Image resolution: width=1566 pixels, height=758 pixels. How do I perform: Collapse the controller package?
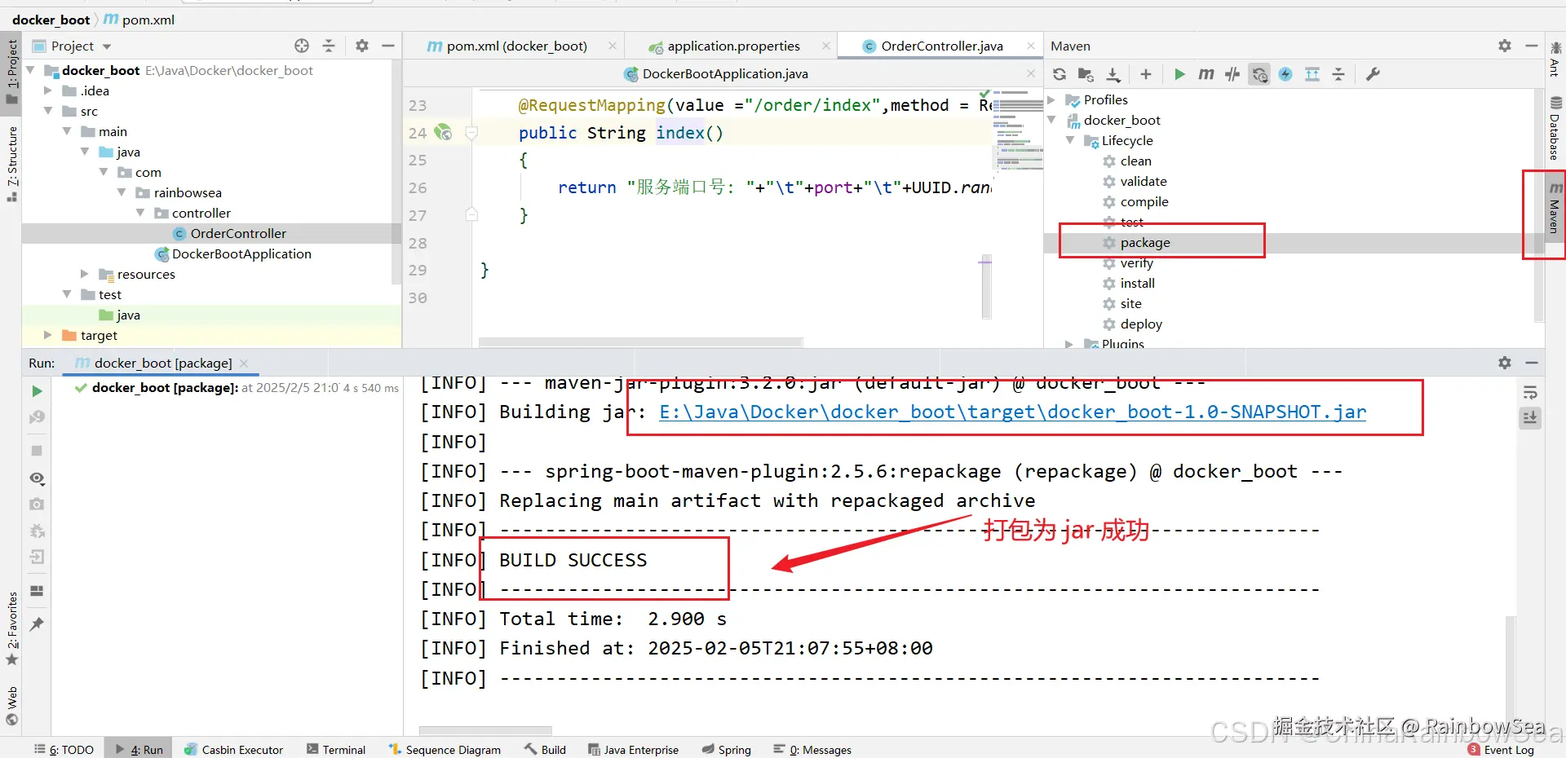(x=140, y=213)
